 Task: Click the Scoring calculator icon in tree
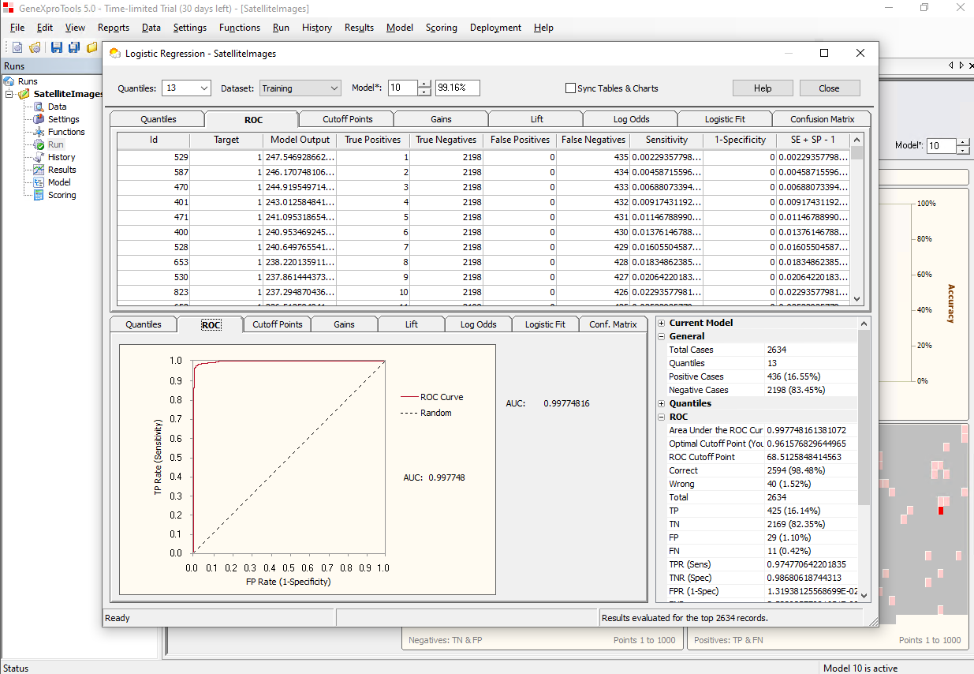point(39,195)
